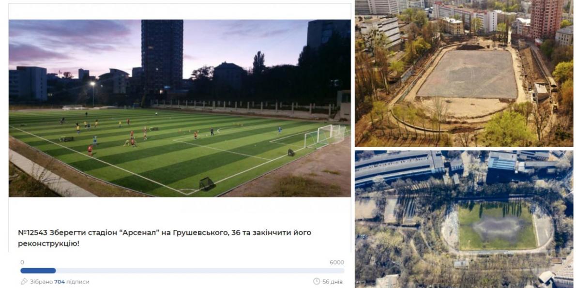Click the word реконструкцію! in the petition title
This screenshot has width=576, height=288.
tap(48, 243)
